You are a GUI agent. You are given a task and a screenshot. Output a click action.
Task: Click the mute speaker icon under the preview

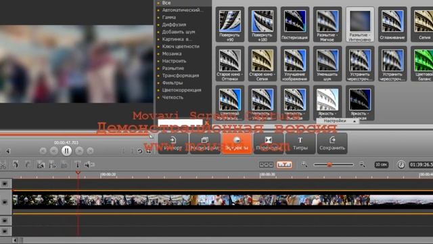[7, 151]
